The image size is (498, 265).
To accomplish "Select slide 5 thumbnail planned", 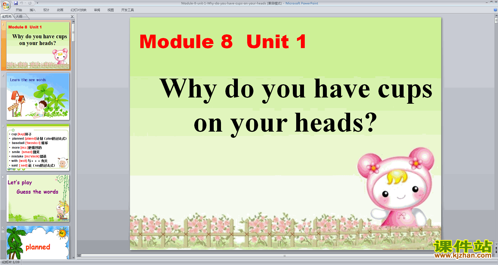I will [38, 243].
